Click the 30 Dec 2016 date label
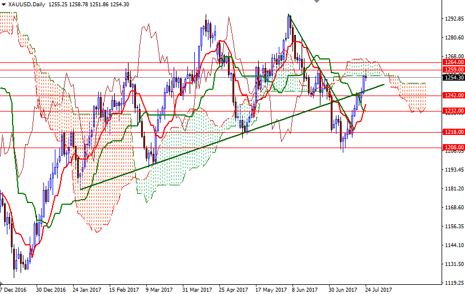The width and height of the screenshot is (465, 294). (51, 289)
